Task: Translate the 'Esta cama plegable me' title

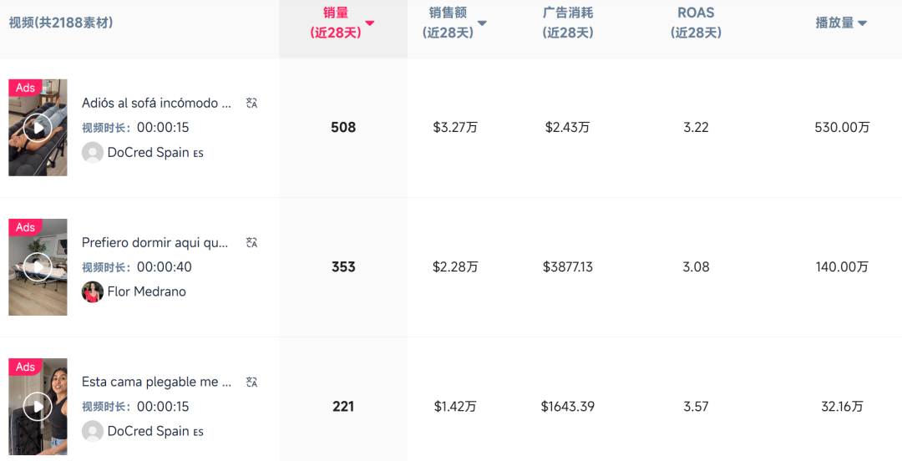Action: (x=251, y=382)
